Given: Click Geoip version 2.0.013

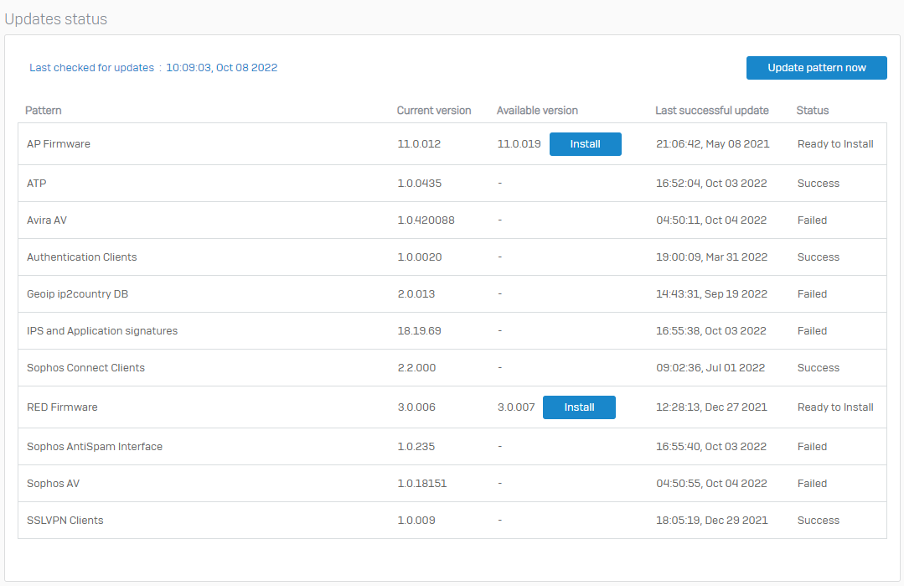Looking at the screenshot, I should 416,294.
